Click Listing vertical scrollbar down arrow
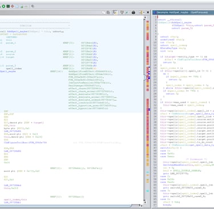The image size is (214, 209). tap(145, 202)
